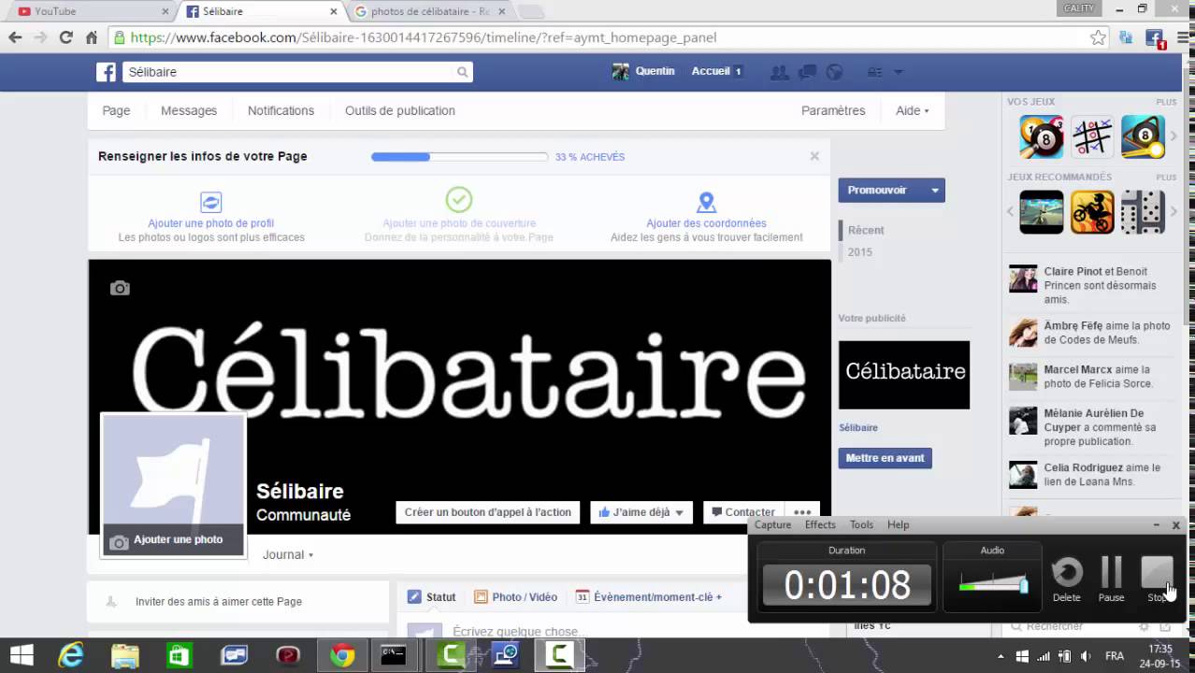
Task: Open 'Outils de publication' tab
Action: (400, 110)
